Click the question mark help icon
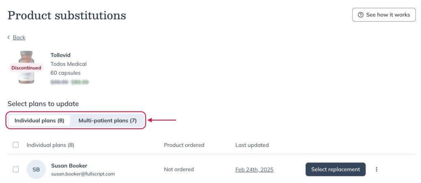The width and height of the screenshot is (421, 183). coord(361,15)
